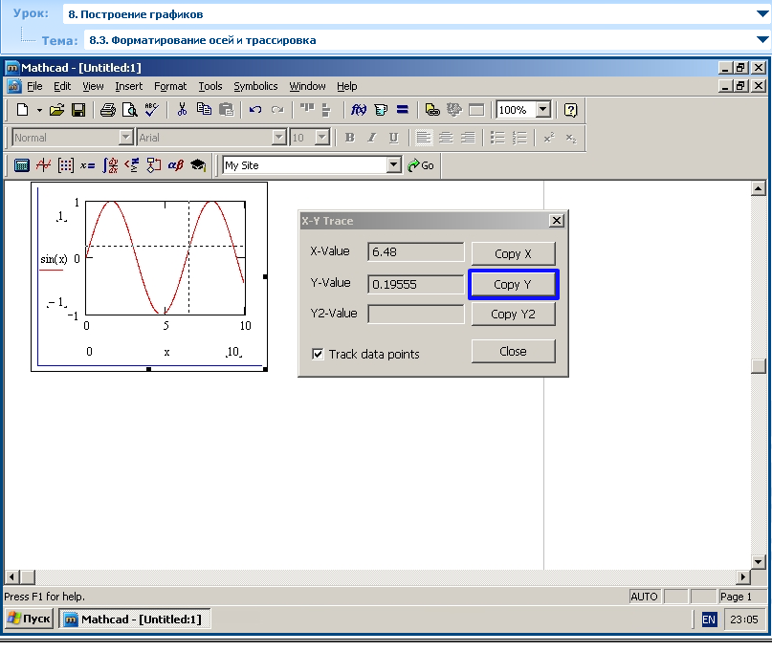Cut selection with the scissors icon
772x652 pixels.
182,110
